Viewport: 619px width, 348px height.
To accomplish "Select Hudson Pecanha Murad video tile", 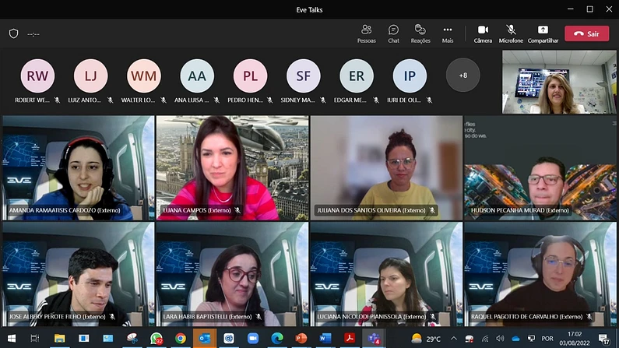I will (540, 167).
